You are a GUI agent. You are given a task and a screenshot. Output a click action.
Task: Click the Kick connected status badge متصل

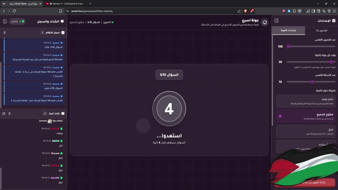[x=18, y=21]
